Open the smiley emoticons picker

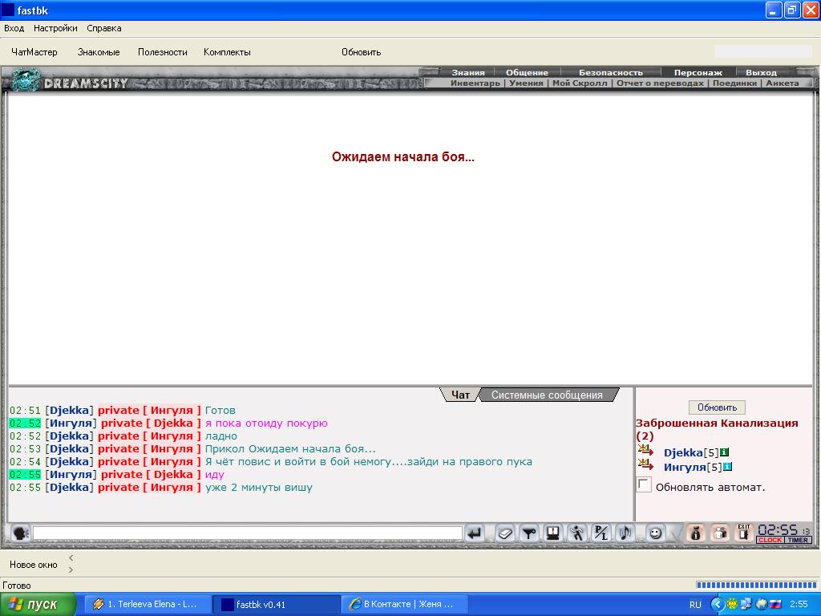point(655,533)
